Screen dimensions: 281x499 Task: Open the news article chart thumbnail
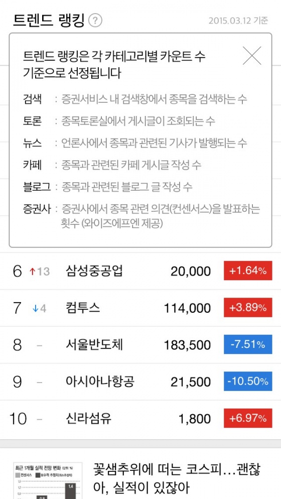coord(47,480)
